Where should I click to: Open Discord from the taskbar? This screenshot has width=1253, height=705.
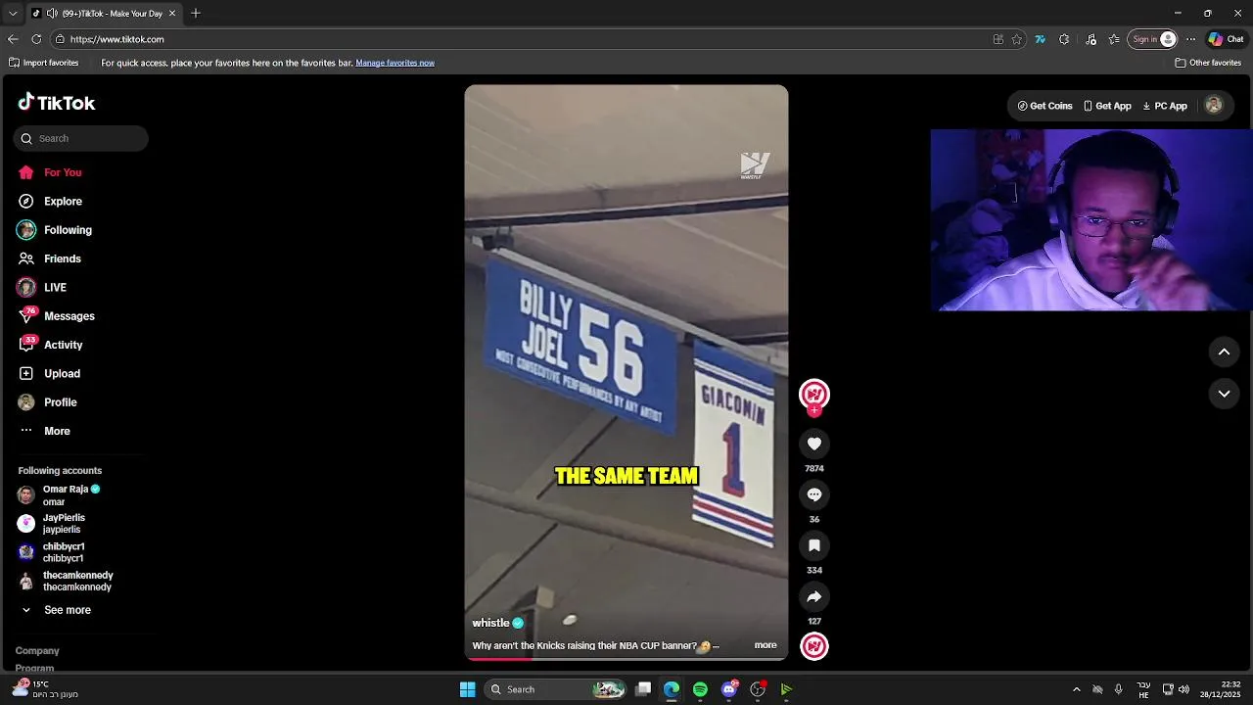point(729,689)
